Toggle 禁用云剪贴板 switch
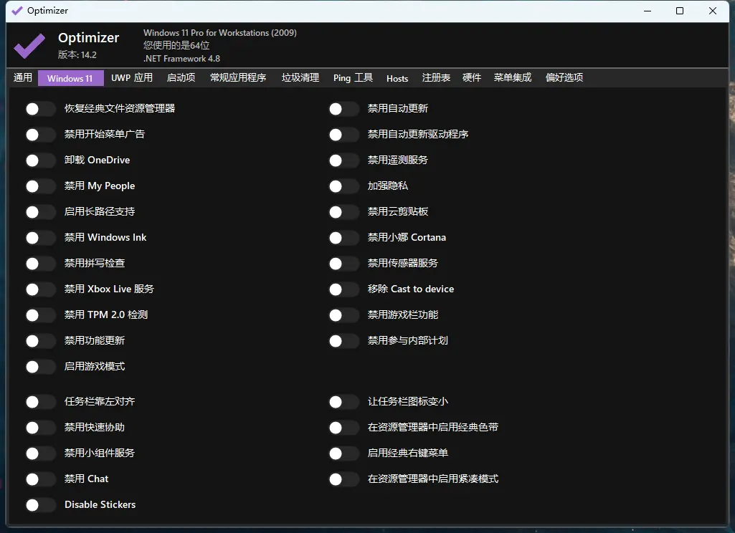Viewport: 735px width, 533px height. (x=344, y=212)
